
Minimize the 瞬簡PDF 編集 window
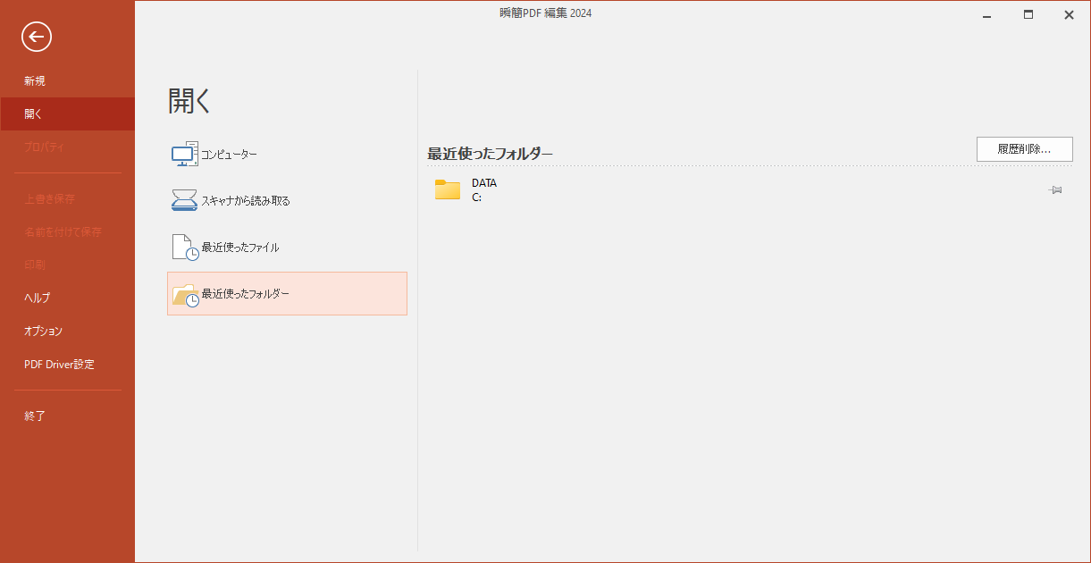[987, 15]
